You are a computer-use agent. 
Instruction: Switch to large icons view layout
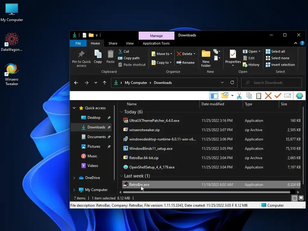(301, 198)
